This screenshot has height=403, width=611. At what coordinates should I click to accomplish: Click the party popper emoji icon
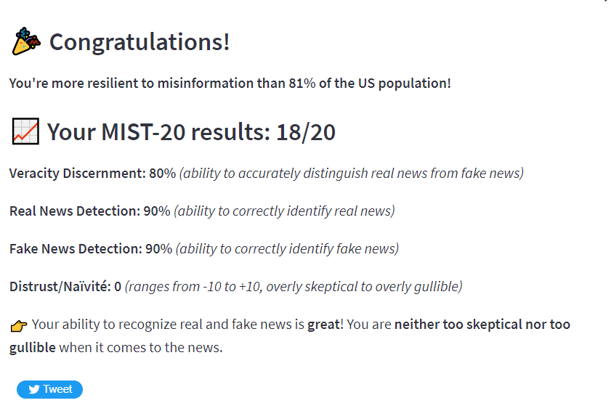[x=26, y=41]
